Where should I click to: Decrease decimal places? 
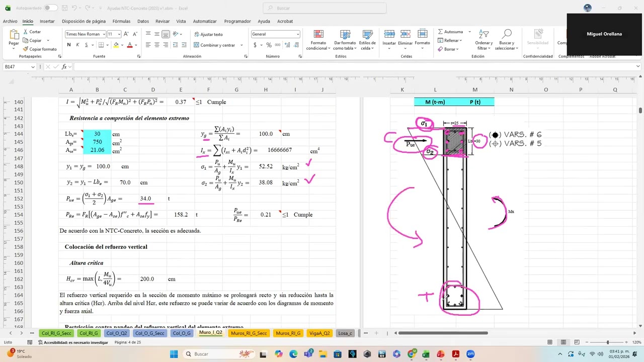[296, 45]
